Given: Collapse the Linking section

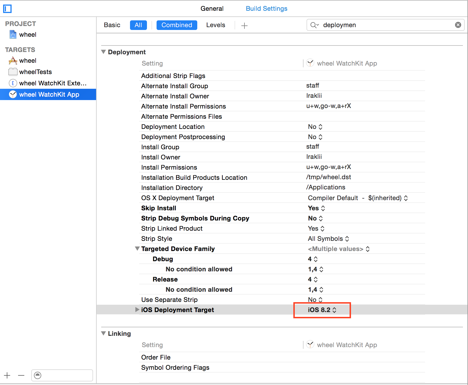Looking at the screenshot, I should [x=103, y=334].
